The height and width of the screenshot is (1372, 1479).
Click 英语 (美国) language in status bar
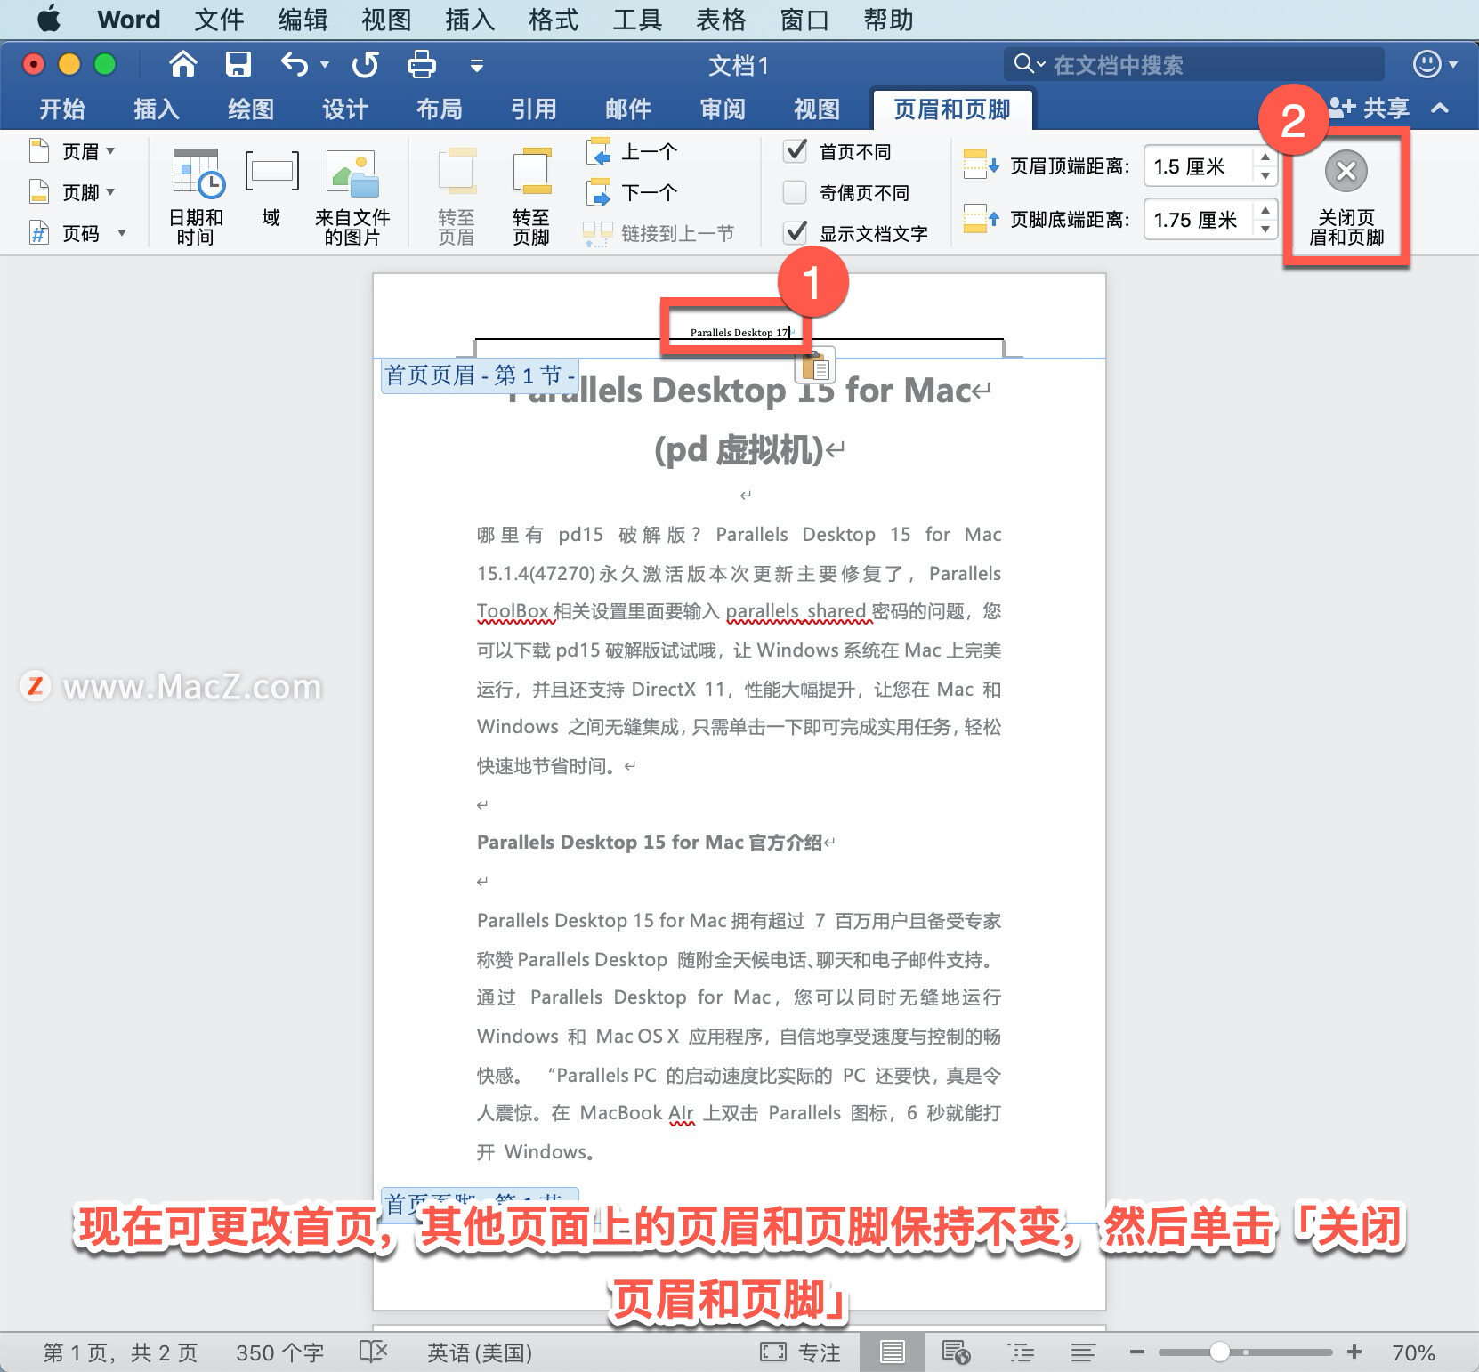pyautogui.click(x=480, y=1352)
